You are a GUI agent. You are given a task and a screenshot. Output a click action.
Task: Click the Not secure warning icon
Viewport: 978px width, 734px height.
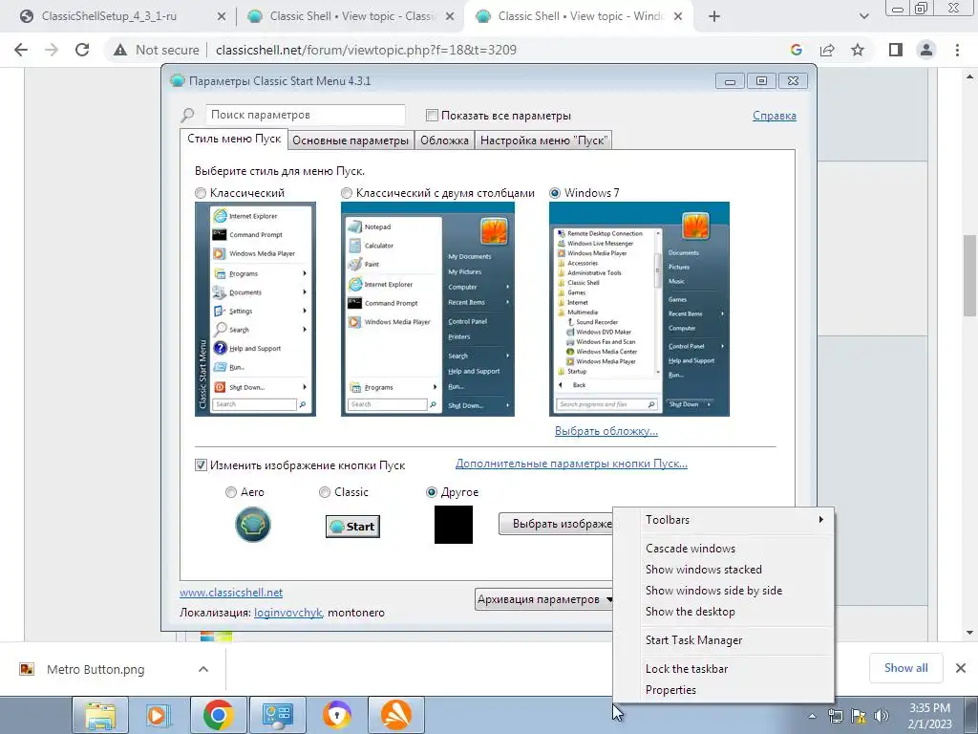point(120,50)
